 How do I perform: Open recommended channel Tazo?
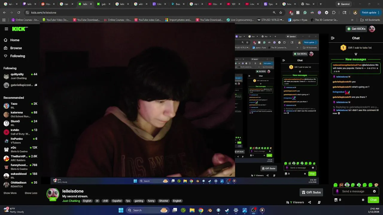(20, 106)
